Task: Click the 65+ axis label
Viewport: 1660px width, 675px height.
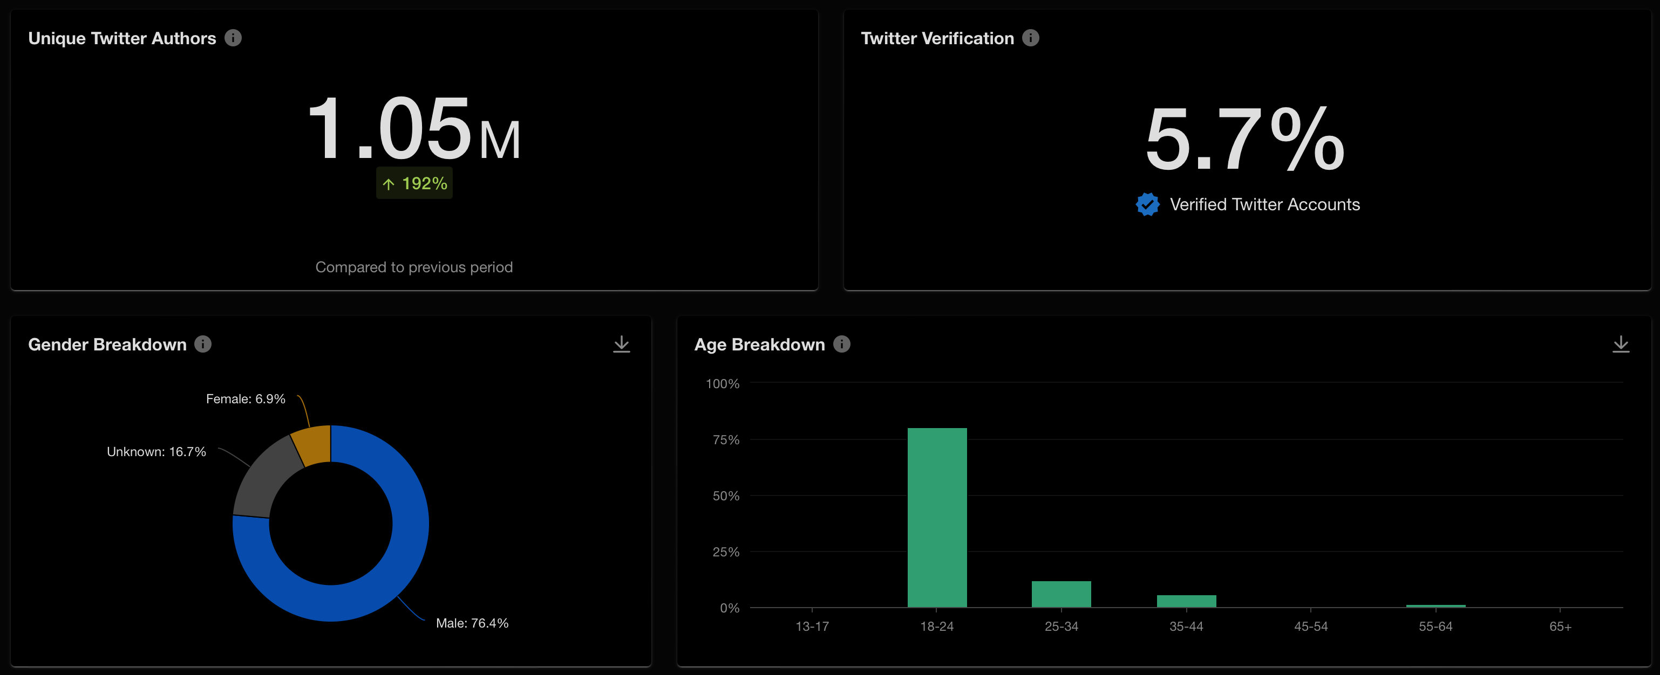Action: pos(1562,625)
